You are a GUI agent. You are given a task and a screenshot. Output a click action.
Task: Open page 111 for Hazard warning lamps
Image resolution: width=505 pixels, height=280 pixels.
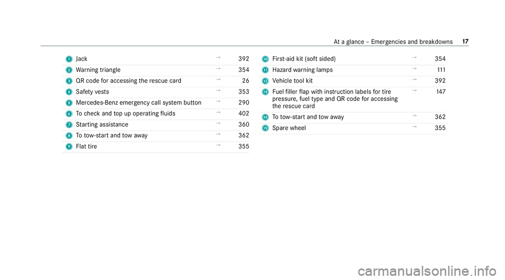(441, 70)
